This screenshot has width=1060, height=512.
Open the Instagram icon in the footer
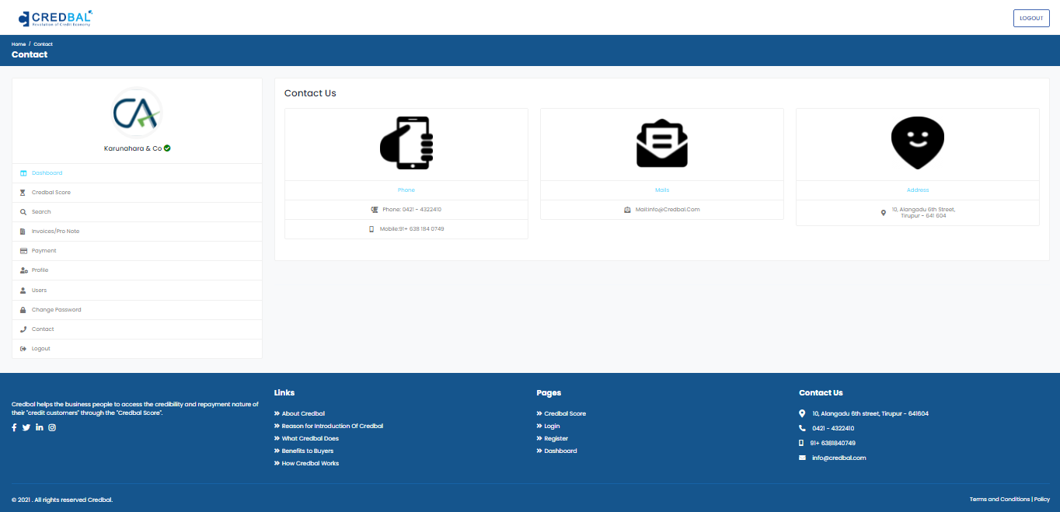pyautogui.click(x=52, y=427)
